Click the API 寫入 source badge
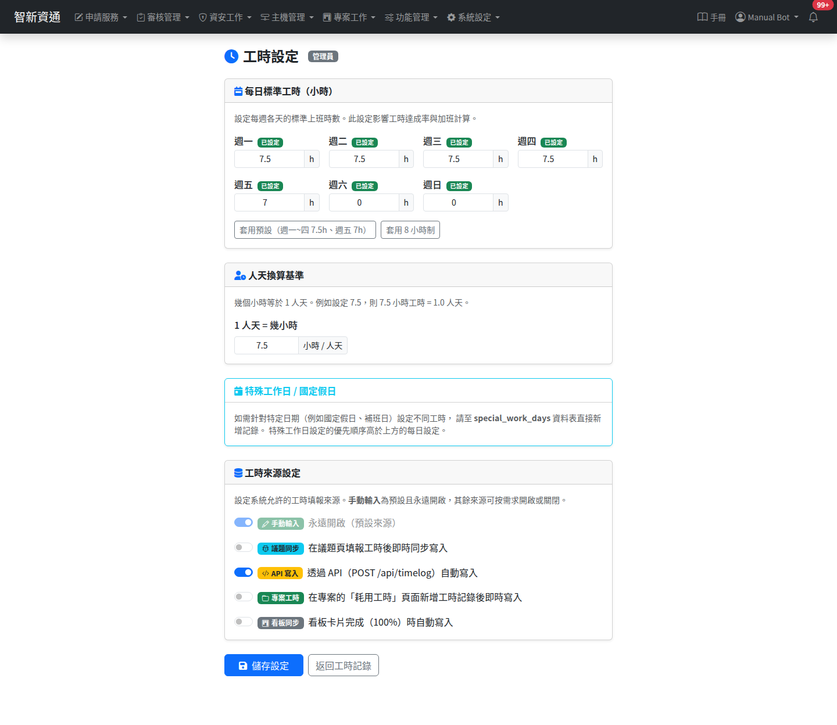The image size is (837, 725). click(x=280, y=573)
